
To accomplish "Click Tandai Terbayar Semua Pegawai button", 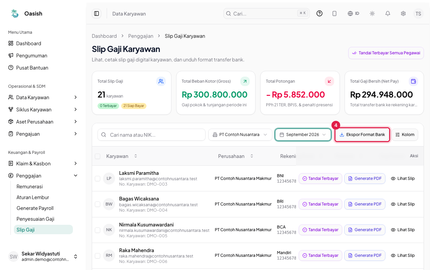I will click(386, 53).
